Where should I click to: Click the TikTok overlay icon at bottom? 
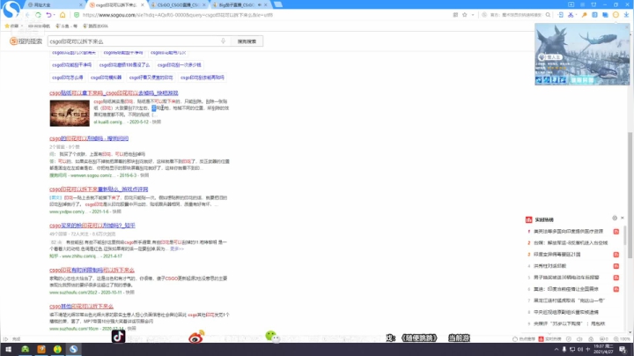(x=119, y=337)
